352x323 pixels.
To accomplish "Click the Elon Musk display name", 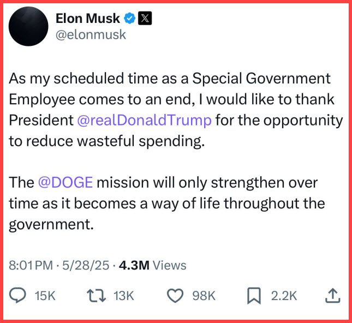I will click(x=88, y=19).
